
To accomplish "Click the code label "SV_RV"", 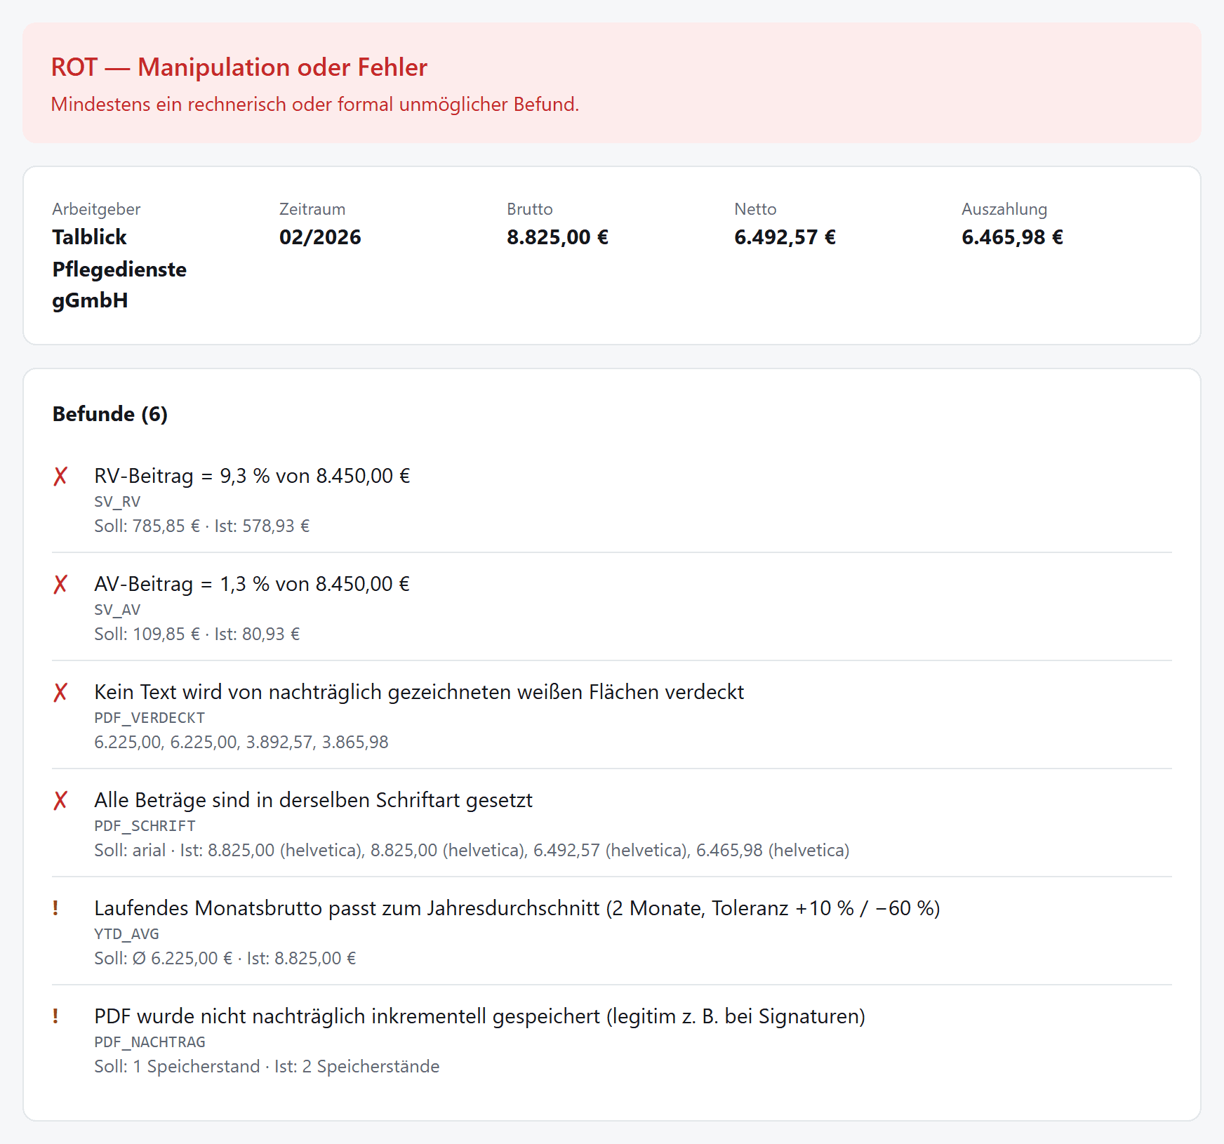I will [x=117, y=502].
